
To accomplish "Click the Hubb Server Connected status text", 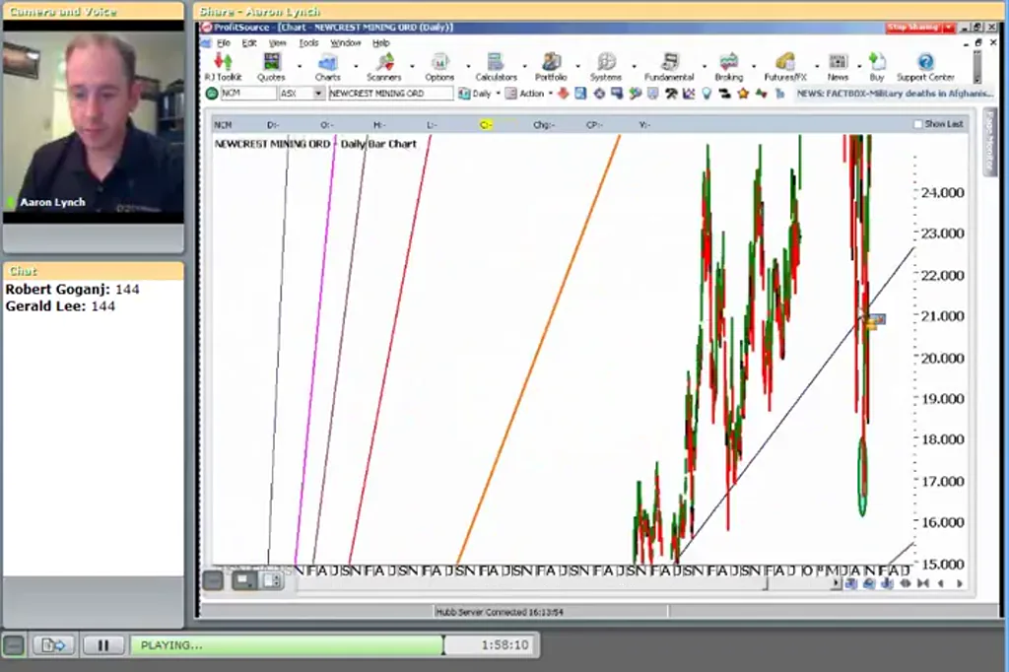I will pyautogui.click(x=500, y=612).
